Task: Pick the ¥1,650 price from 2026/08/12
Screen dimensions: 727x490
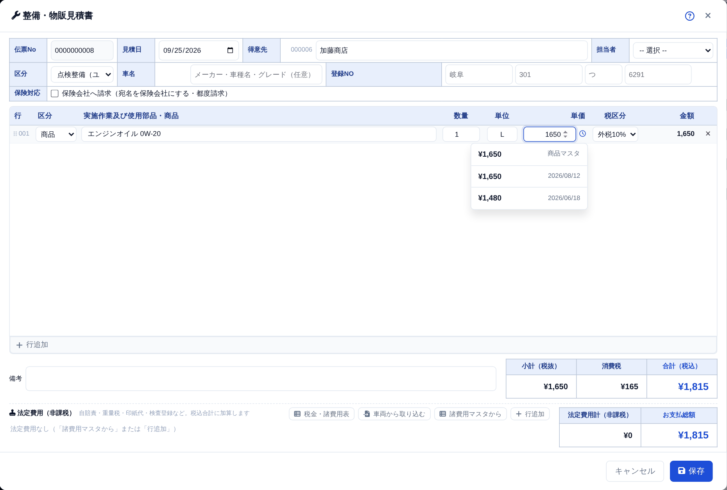Action: pyautogui.click(x=529, y=176)
